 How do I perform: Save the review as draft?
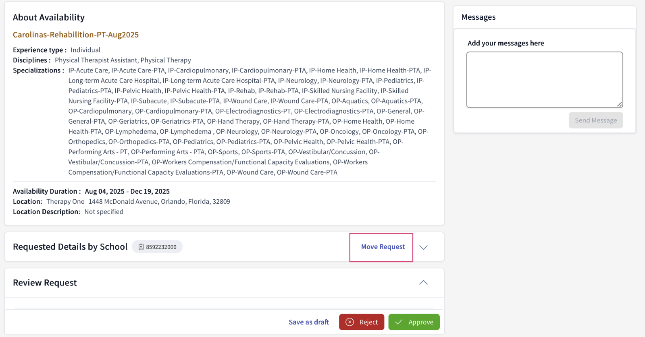click(308, 322)
